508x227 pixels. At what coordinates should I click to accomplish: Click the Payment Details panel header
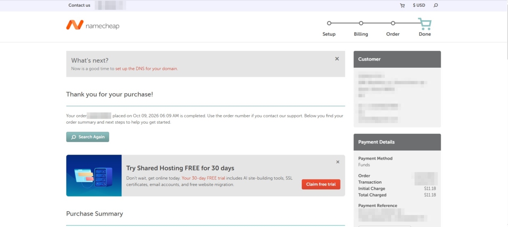(397, 142)
